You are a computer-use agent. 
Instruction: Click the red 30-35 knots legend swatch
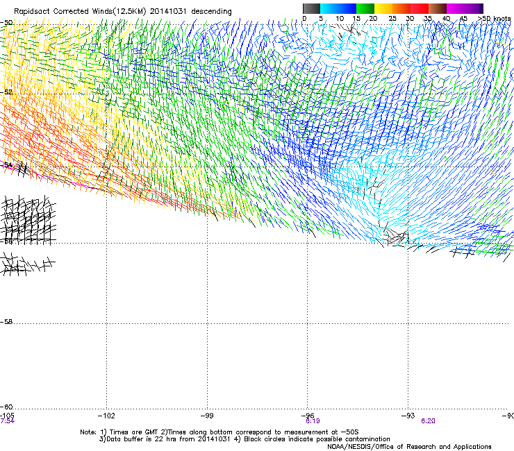[420, 8]
